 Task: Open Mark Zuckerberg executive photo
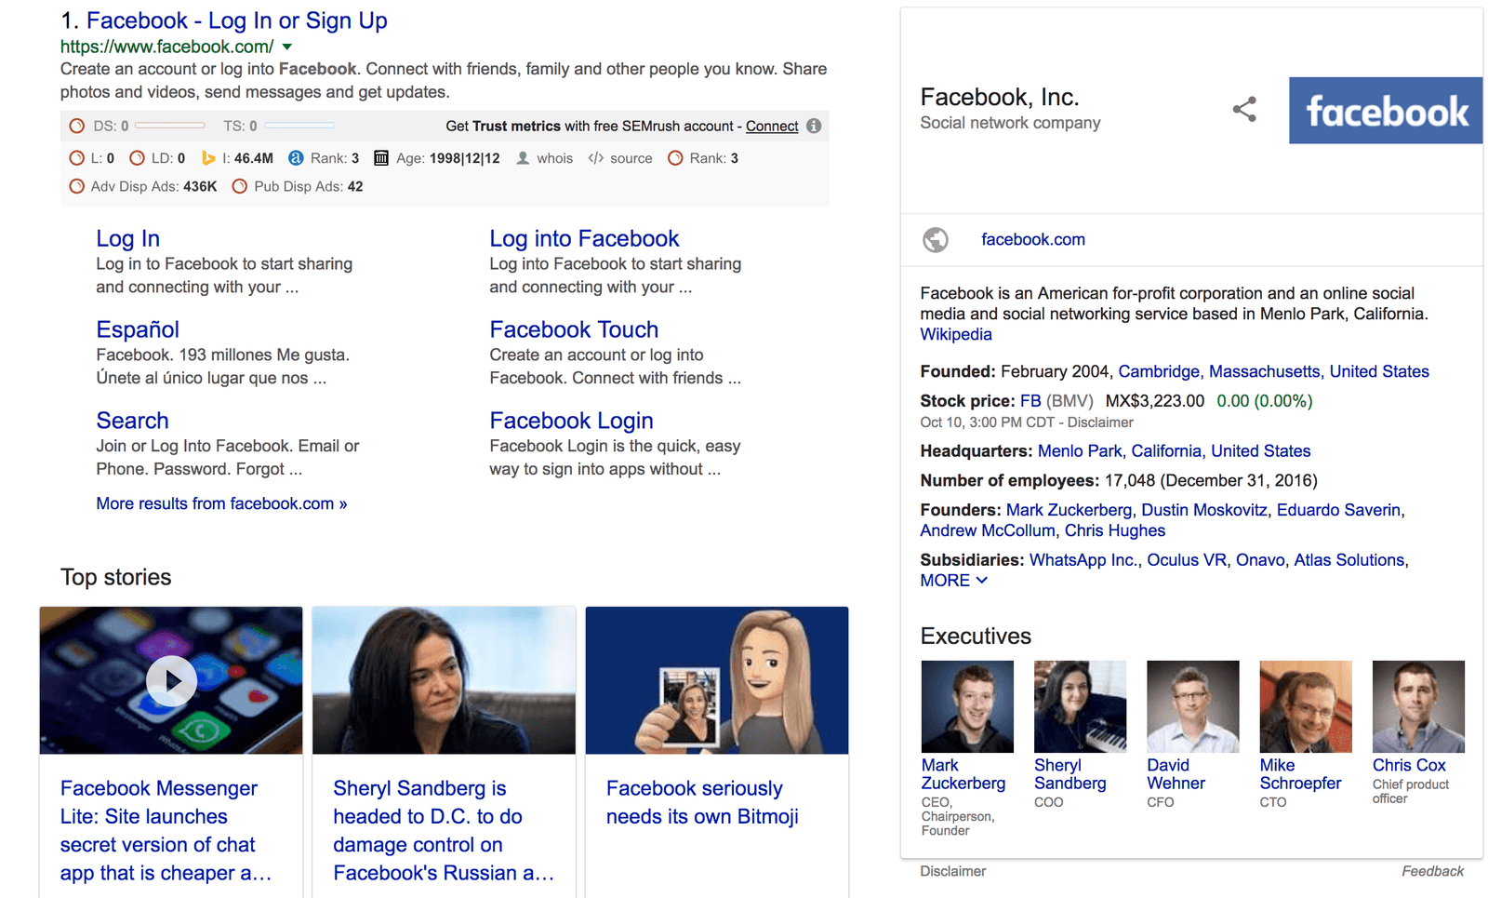pyautogui.click(x=967, y=706)
